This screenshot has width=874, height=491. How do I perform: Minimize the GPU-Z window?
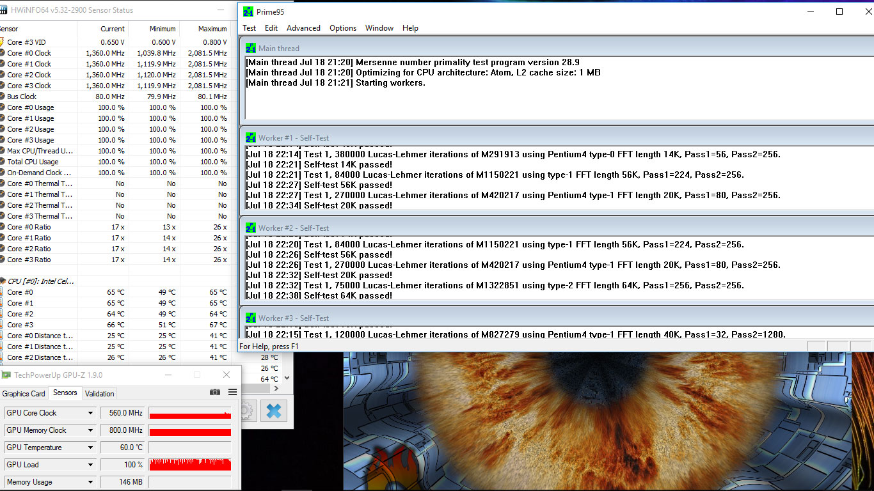point(168,375)
